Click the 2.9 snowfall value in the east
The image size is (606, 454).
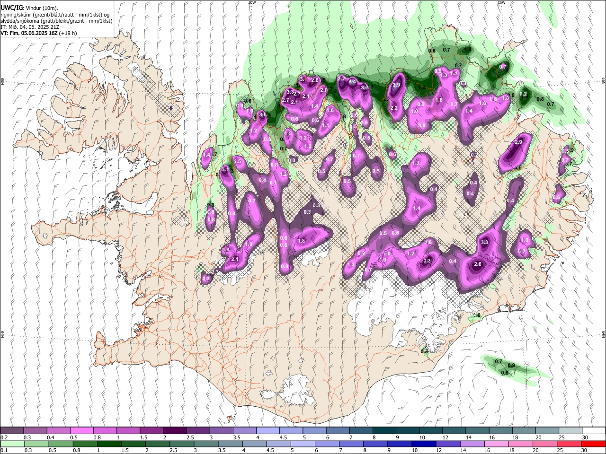[x=518, y=142]
